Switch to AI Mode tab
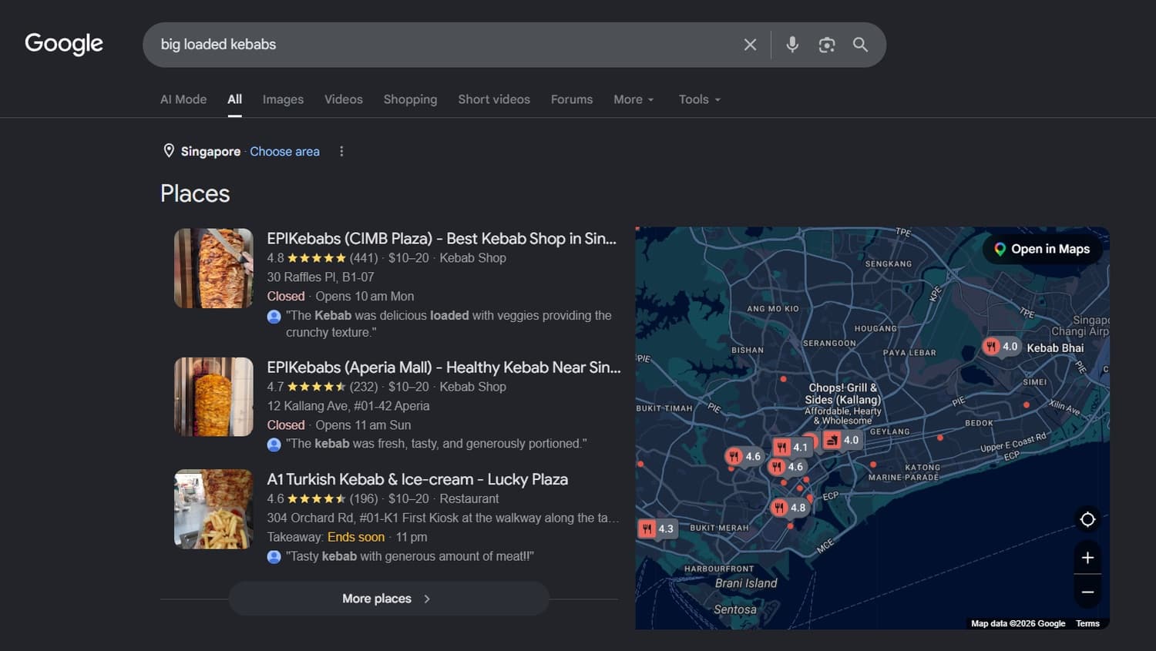1156x651 pixels. 183,99
